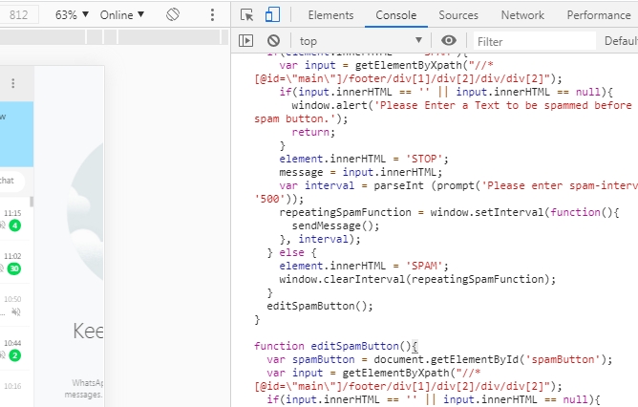Open the 63% zoom dropdown
This screenshot has width=638, height=407.
(x=72, y=15)
